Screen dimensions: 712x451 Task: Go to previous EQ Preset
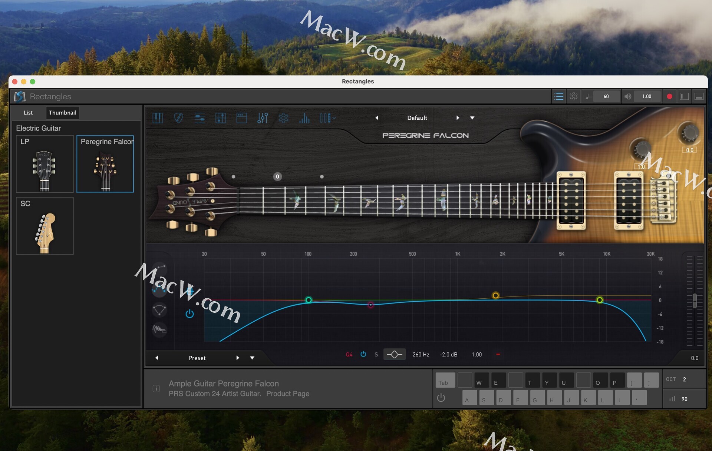point(157,358)
